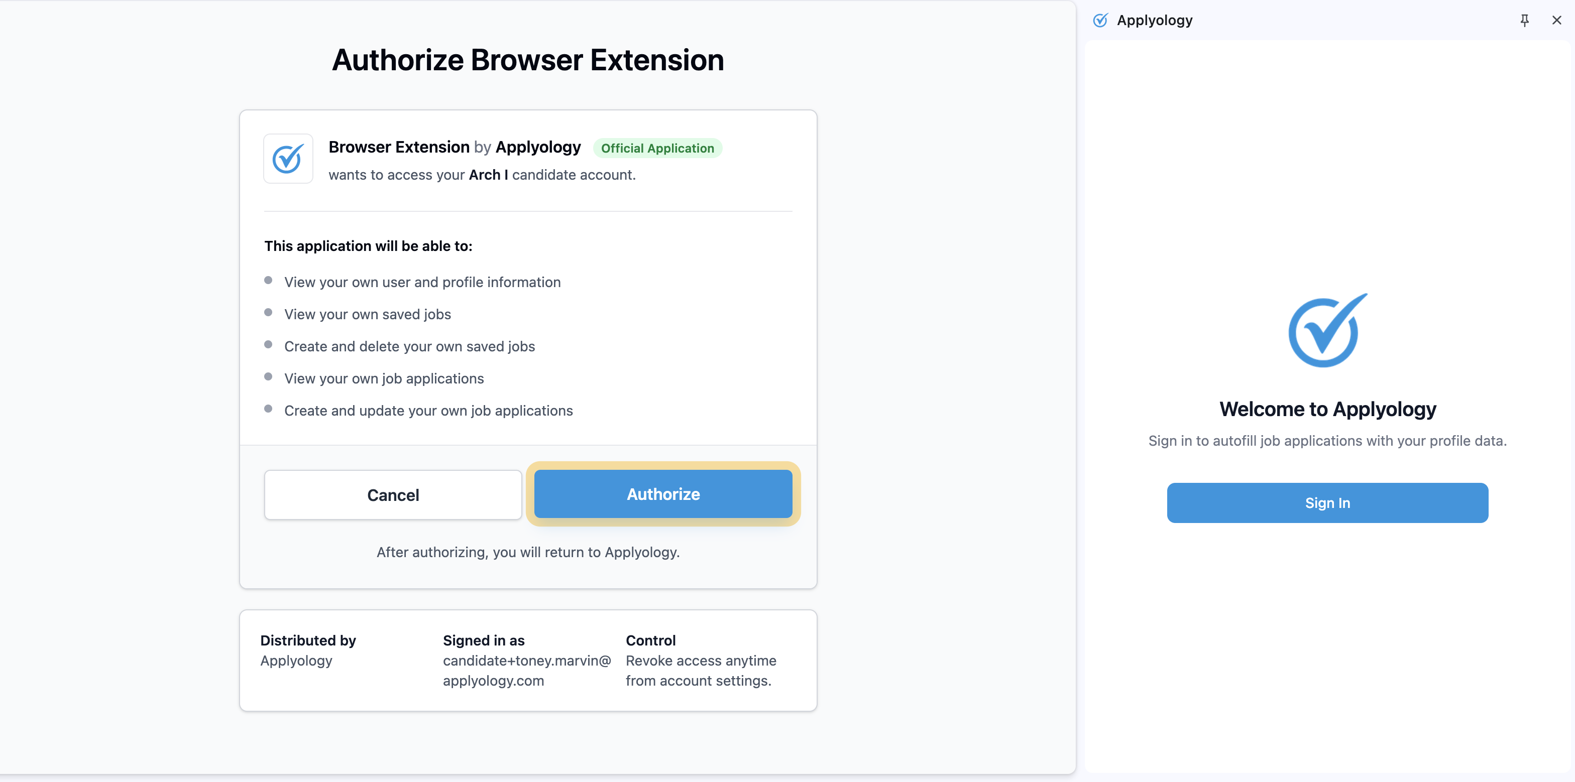Sign in via the Applyology side panel
Image resolution: width=1575 pixels, height=782 pixels.
tap(1327, 503)
